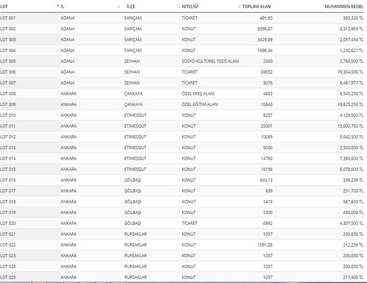367x283 pixels.
Task: Click SOSYO-KÜLTÜREL TESİS ALANI cell
Action: pos(210,61)
